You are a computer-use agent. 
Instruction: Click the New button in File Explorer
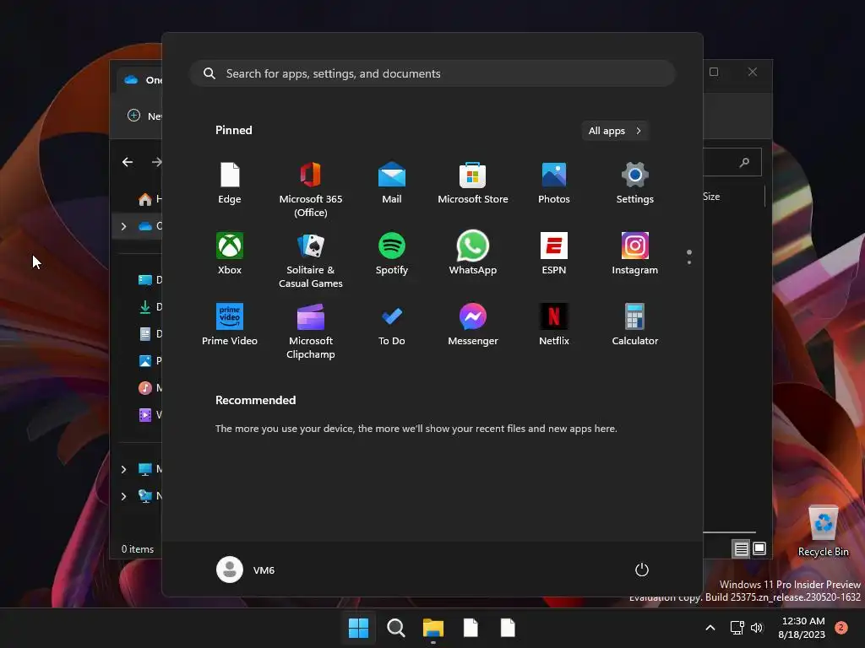144,116
